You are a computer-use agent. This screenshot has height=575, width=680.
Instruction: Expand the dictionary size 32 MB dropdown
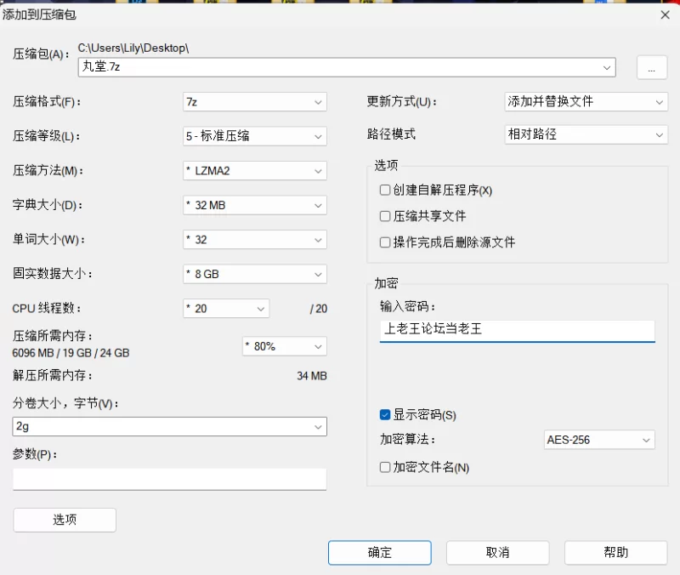(x=255, y=205)
